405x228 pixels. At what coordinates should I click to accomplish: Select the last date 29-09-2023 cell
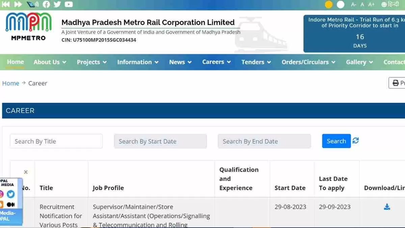335,207
